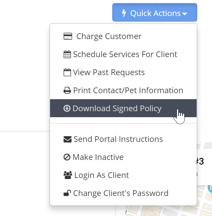Click the group users icon beside Login As Client

pos(68,175)
